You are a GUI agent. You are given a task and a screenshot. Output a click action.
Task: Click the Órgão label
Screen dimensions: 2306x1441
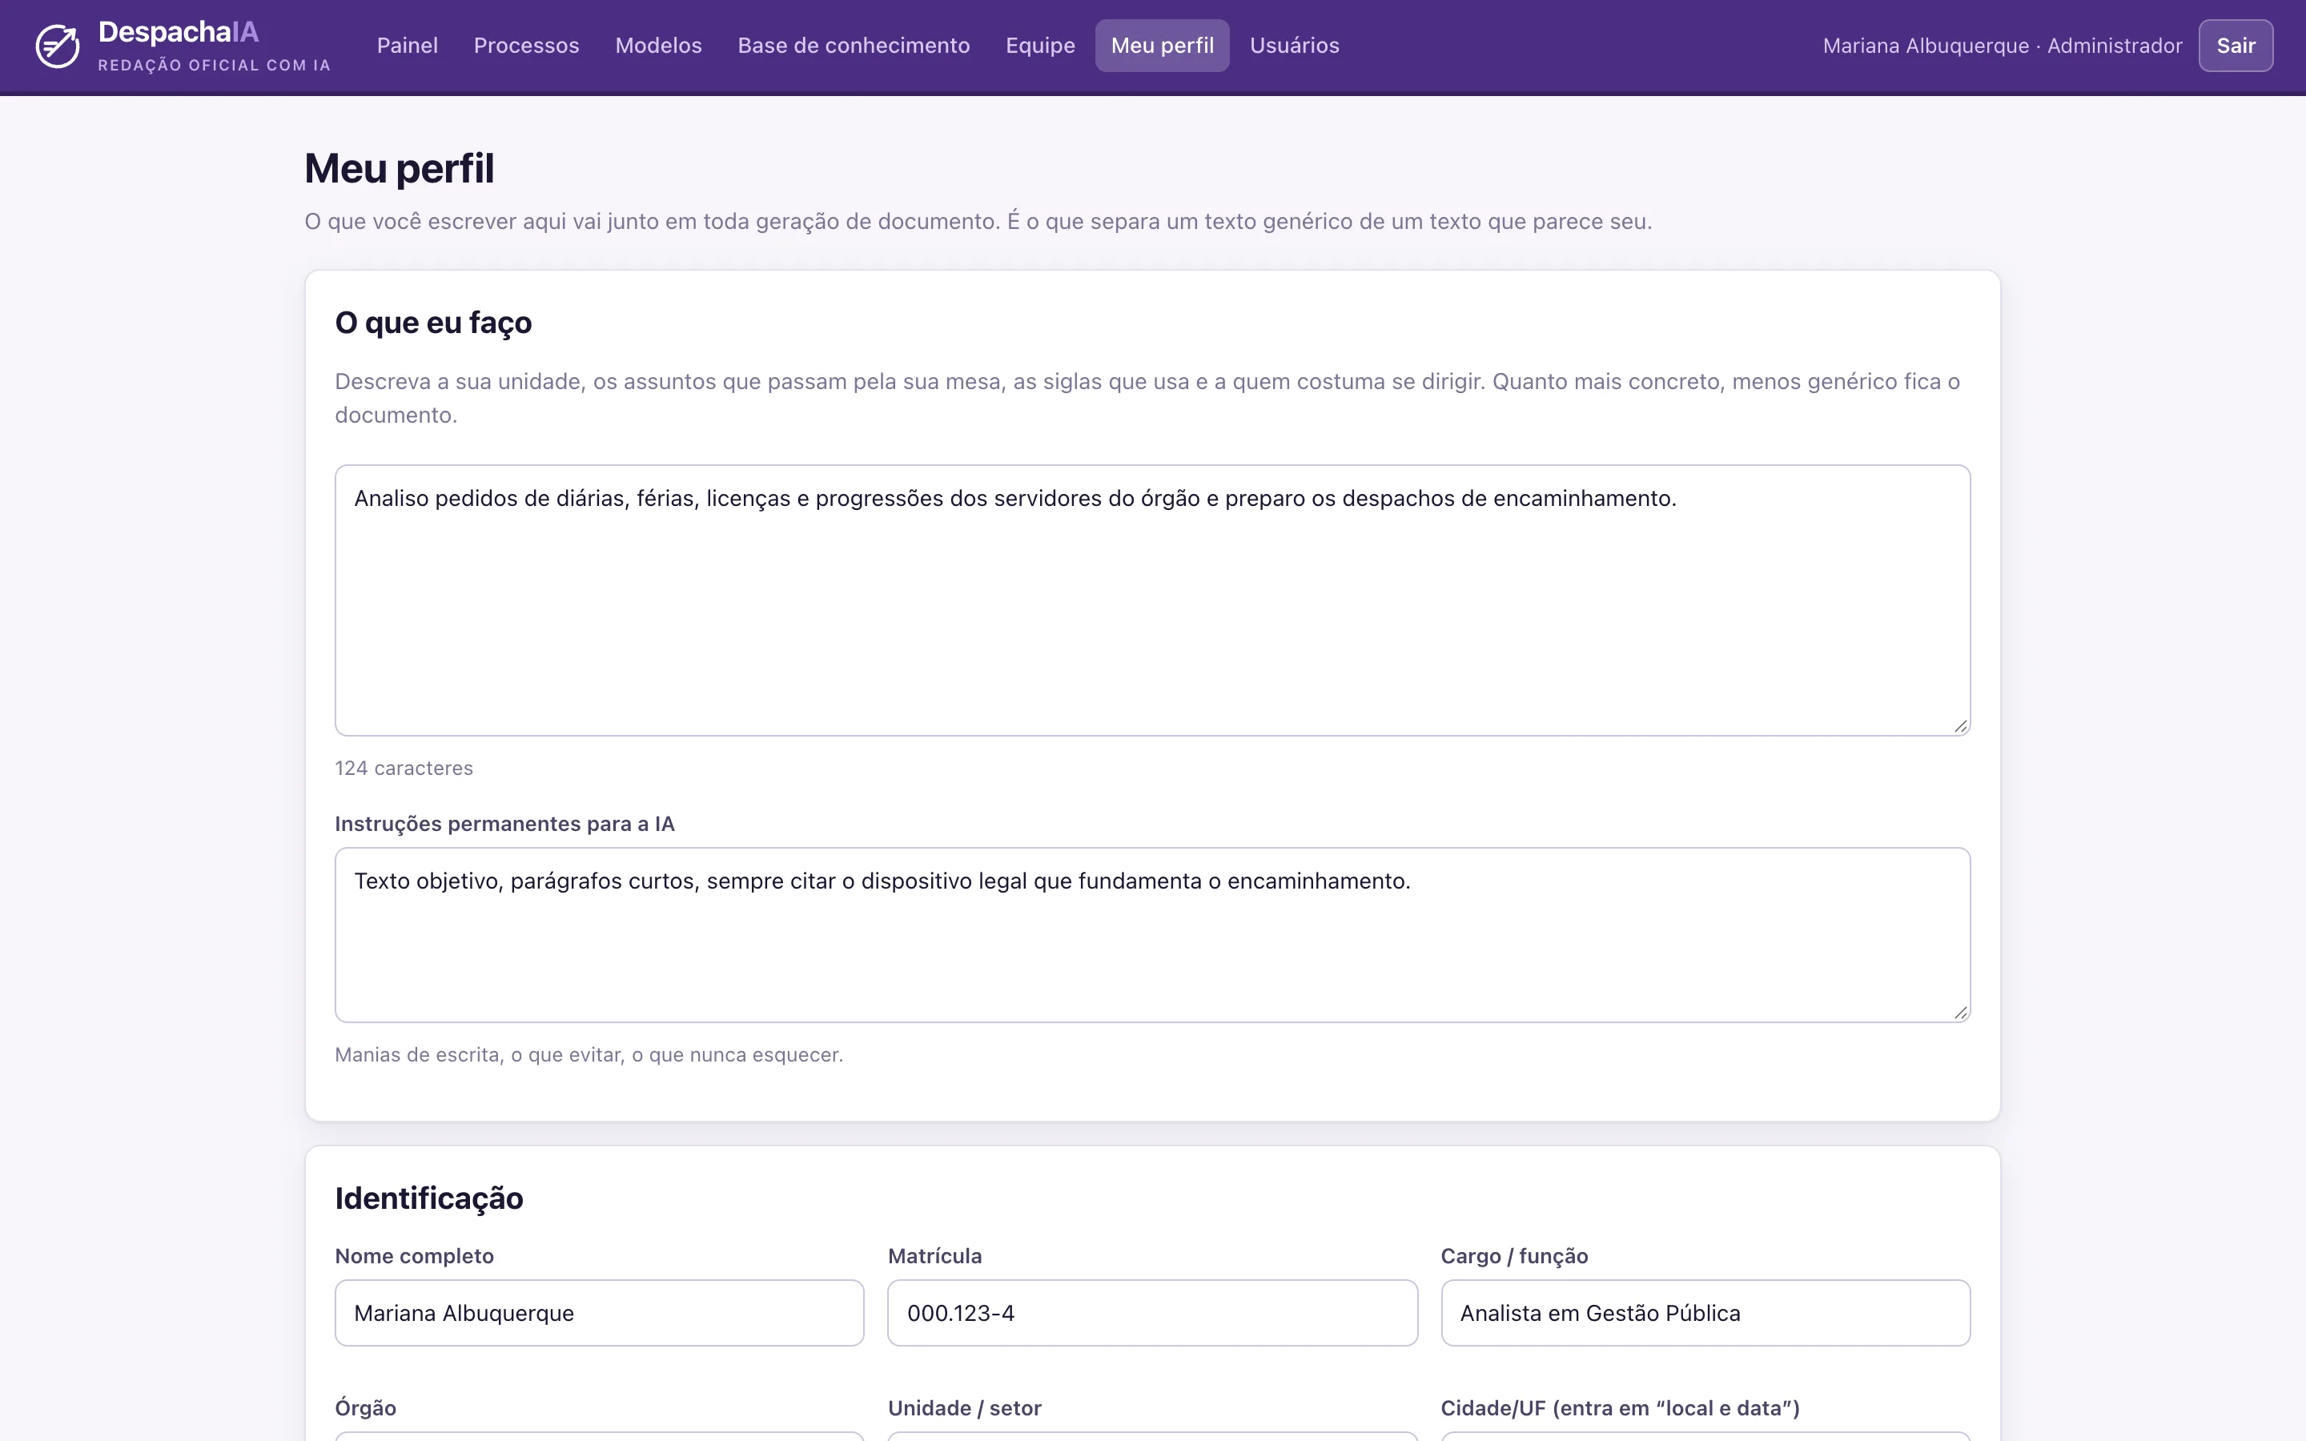[366, 1407]
